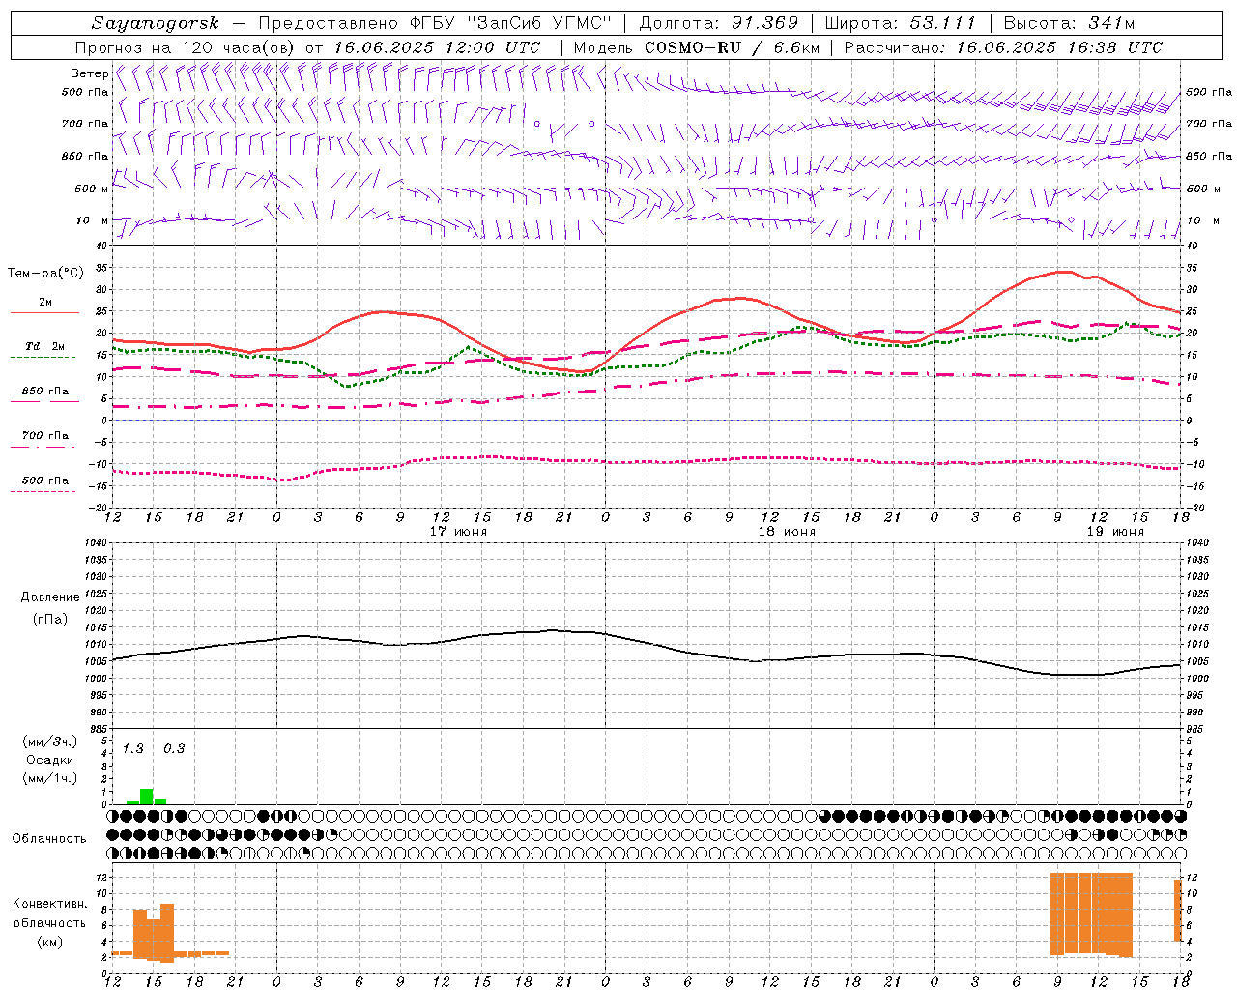Click the "Облачность" cloud cover label

tap(48, 839)
